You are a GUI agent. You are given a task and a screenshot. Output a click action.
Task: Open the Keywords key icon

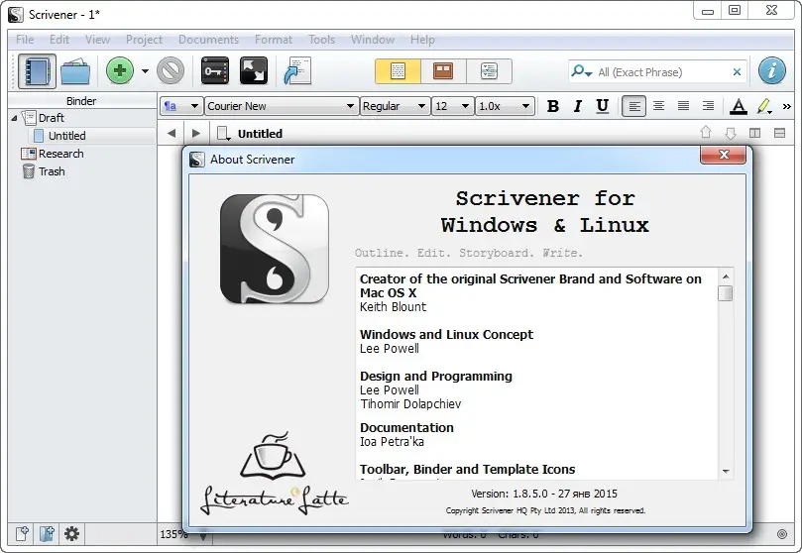(215, 70)
